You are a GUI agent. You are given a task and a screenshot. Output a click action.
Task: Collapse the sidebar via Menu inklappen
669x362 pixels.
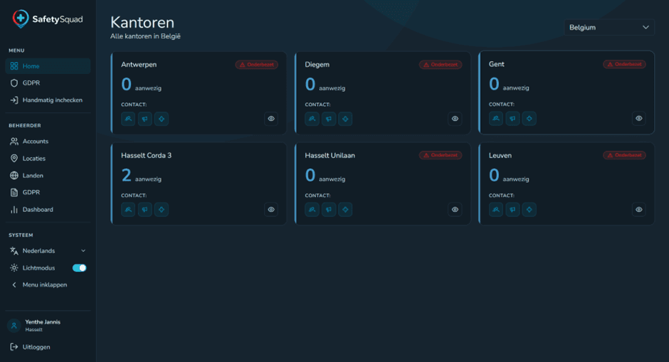pos(48,284)
